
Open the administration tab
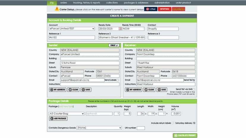[x=162, y=3]
